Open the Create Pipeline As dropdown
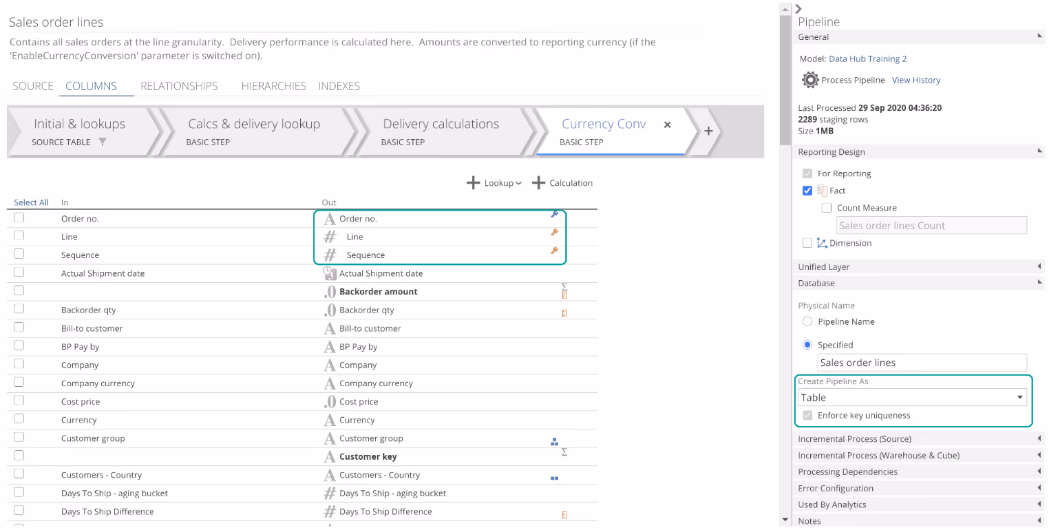This screenshot has height=532, width=1049. point(912,397)
